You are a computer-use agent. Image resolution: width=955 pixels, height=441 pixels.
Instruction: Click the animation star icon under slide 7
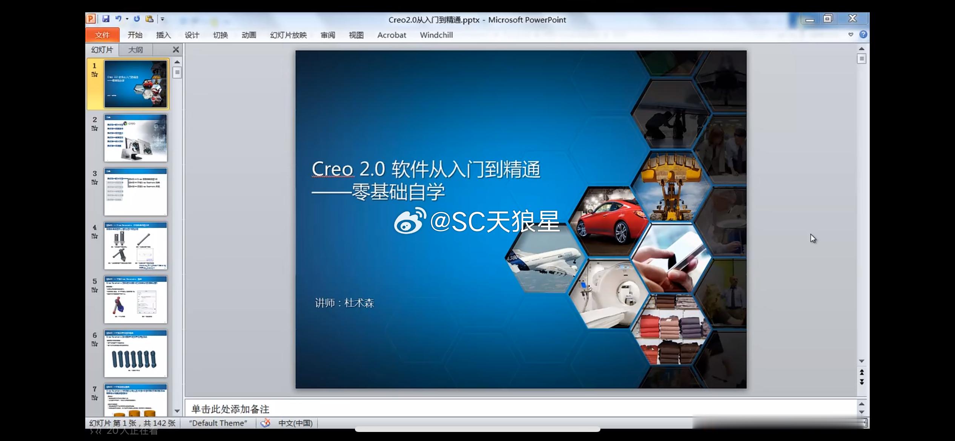[x=95, y=398]
